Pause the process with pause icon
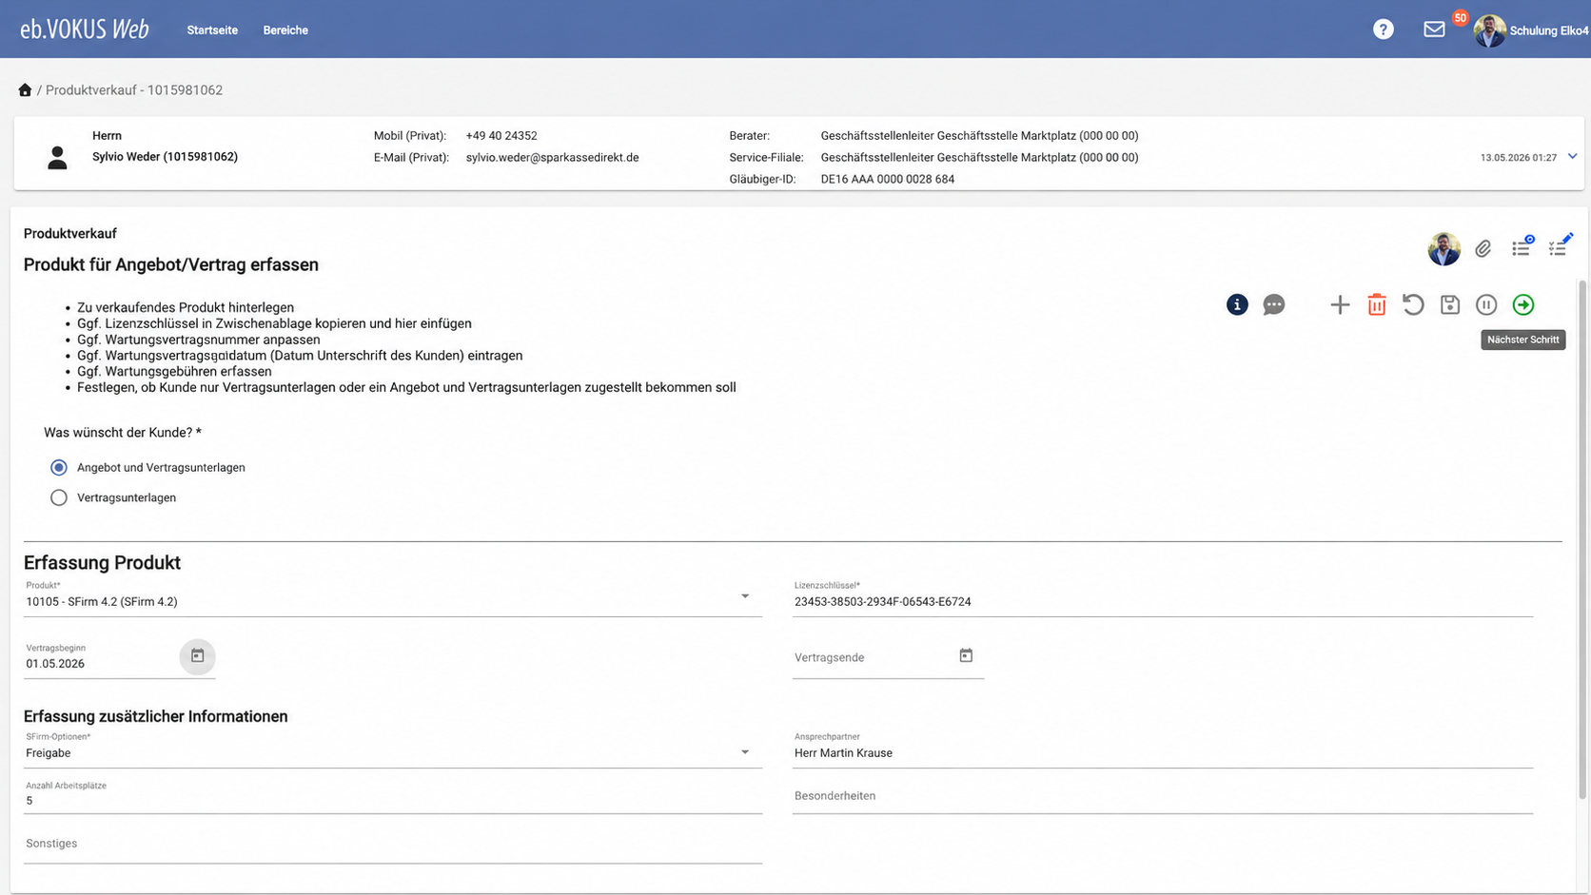The width and height of the screenshot is (1591, 895). click(1486, 304)
